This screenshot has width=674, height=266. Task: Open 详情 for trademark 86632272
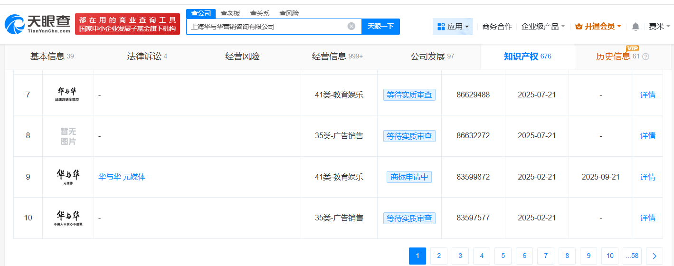coord(647,136)
